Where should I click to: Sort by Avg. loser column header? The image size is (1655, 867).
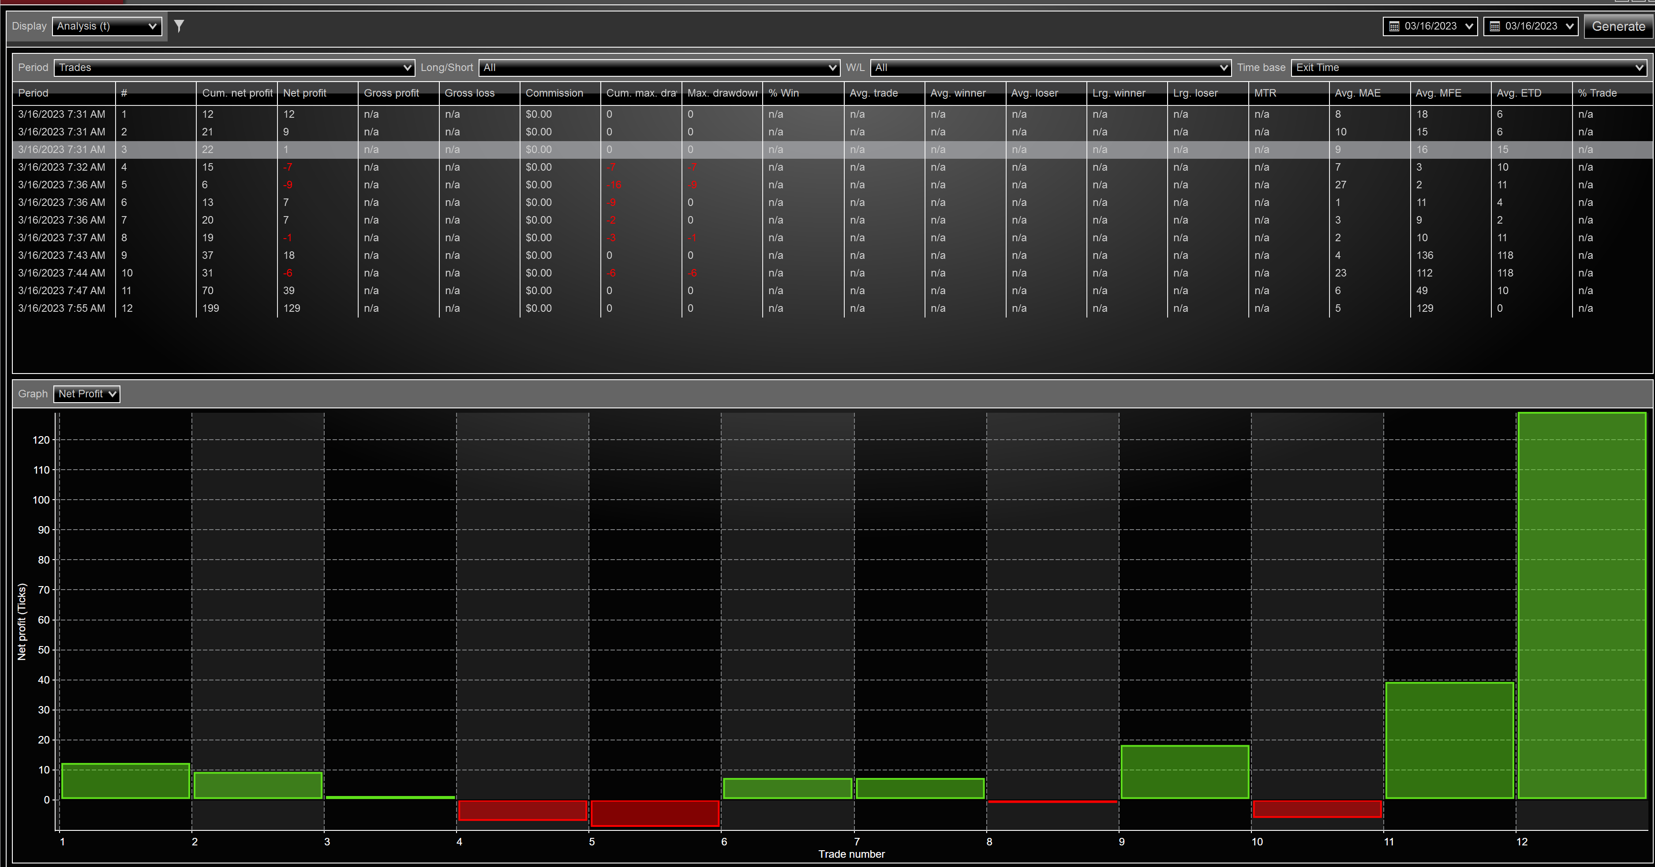1046,93
